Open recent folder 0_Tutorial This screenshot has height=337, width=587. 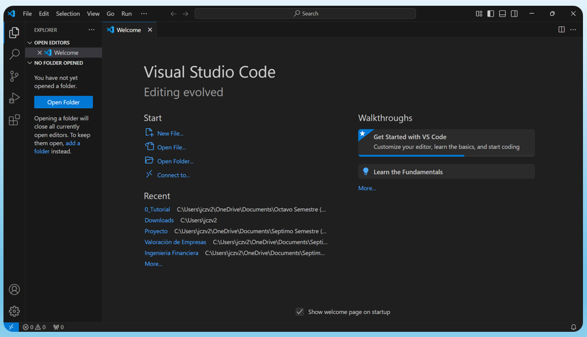pos(157,209)
